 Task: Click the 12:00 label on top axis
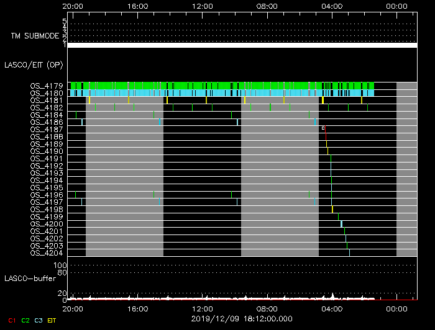[x=202, y=6]
